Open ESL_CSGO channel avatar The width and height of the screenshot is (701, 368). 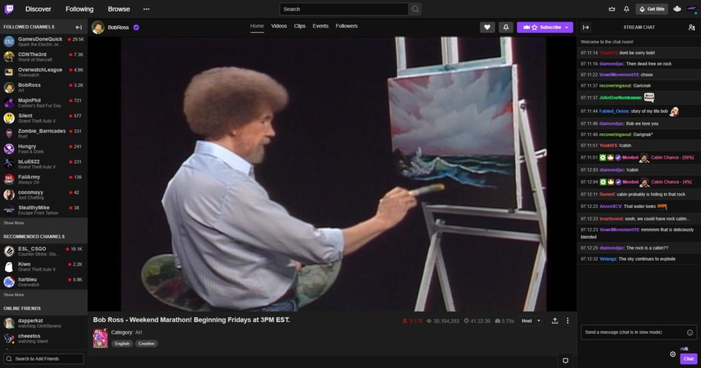(9, 251)
